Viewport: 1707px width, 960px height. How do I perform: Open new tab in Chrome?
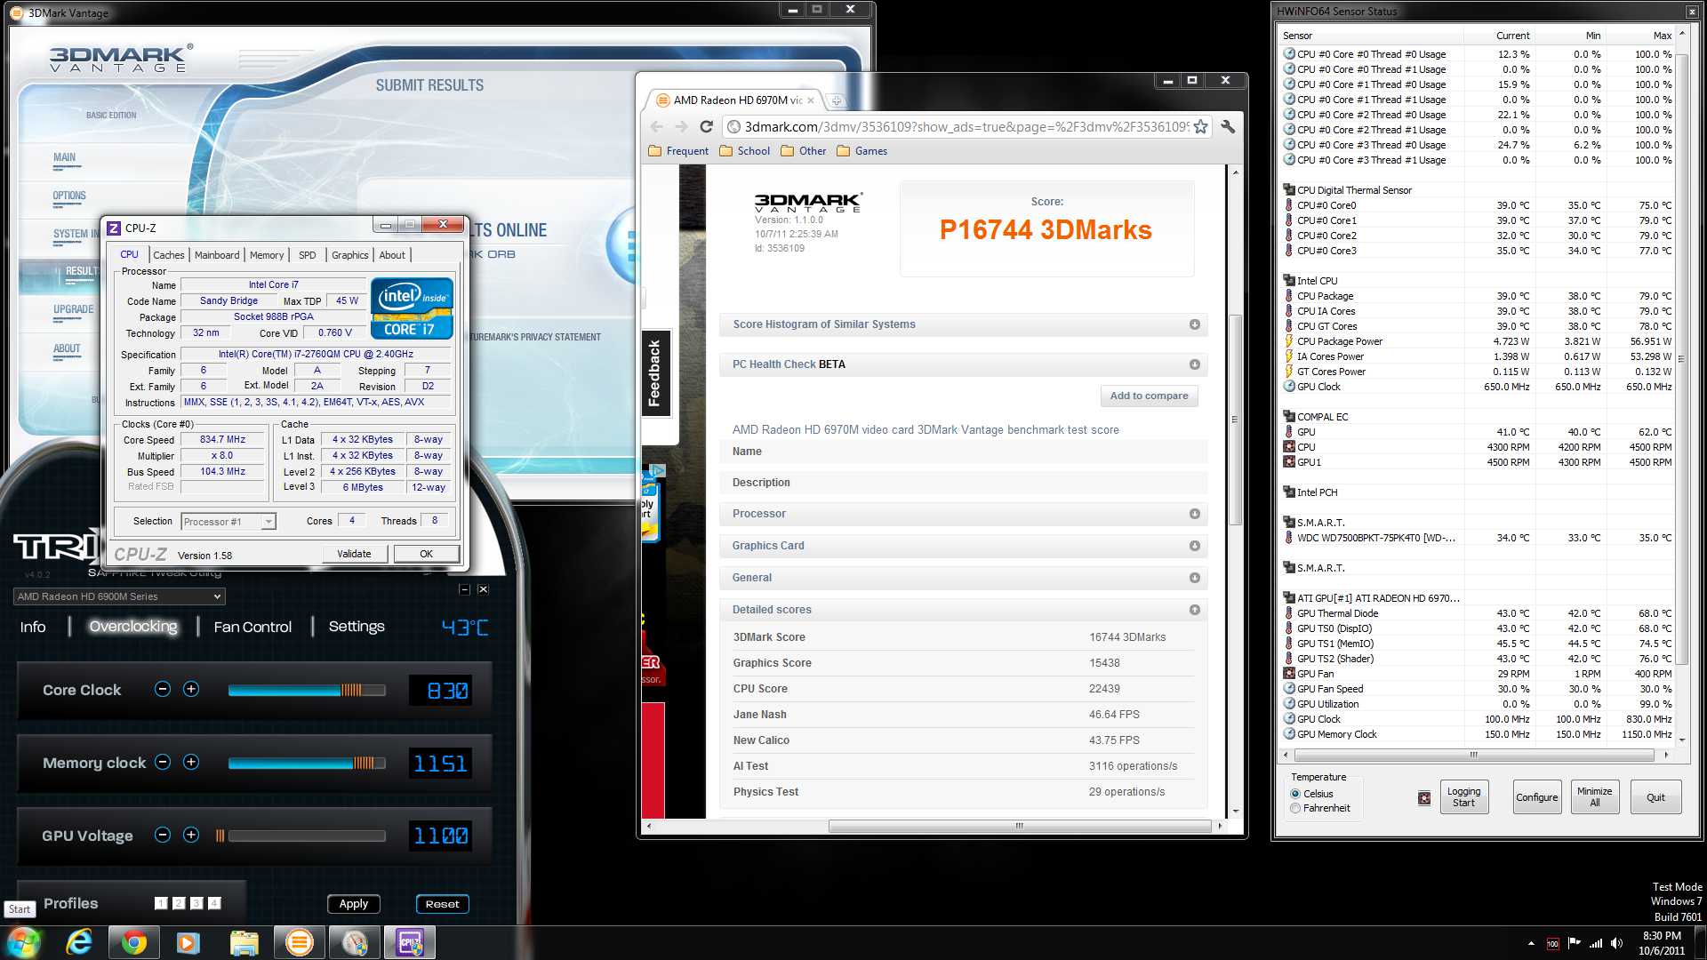point(836,100)
